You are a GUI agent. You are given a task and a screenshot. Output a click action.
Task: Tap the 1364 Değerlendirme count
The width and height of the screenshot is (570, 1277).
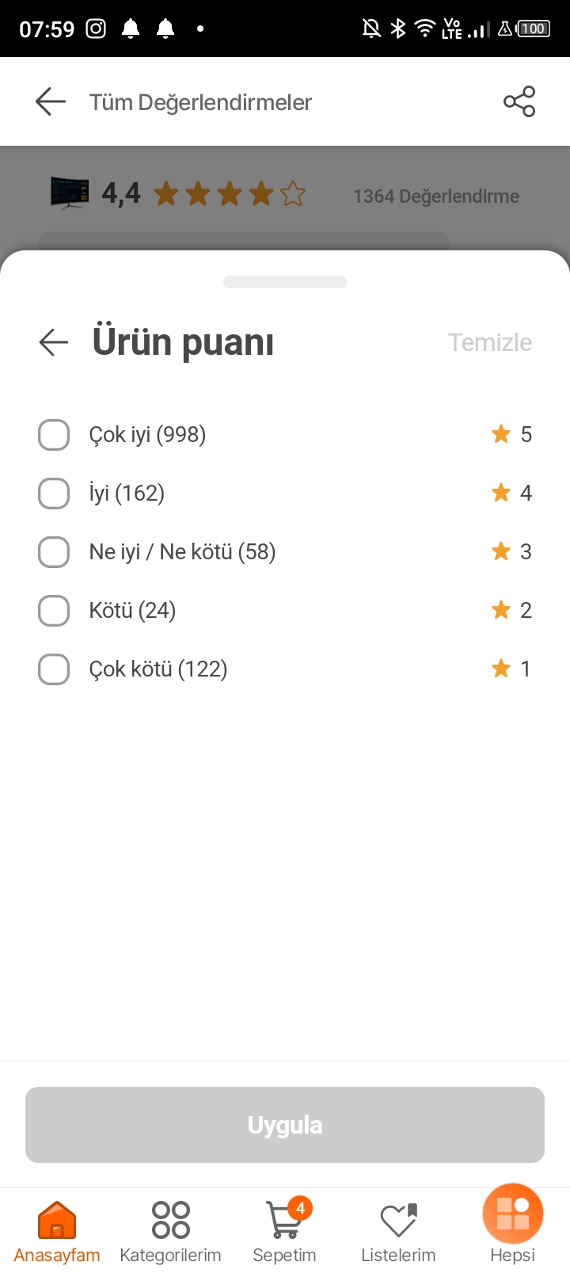[436, 196]
